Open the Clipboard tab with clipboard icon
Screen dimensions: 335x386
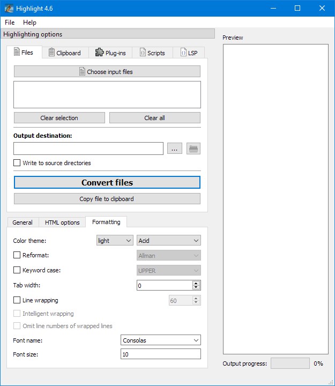[x=52, y=53]
